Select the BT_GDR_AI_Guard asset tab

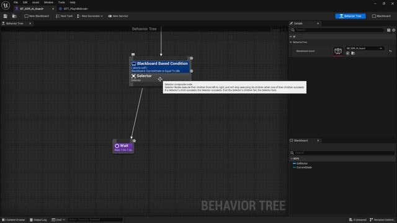32,9
